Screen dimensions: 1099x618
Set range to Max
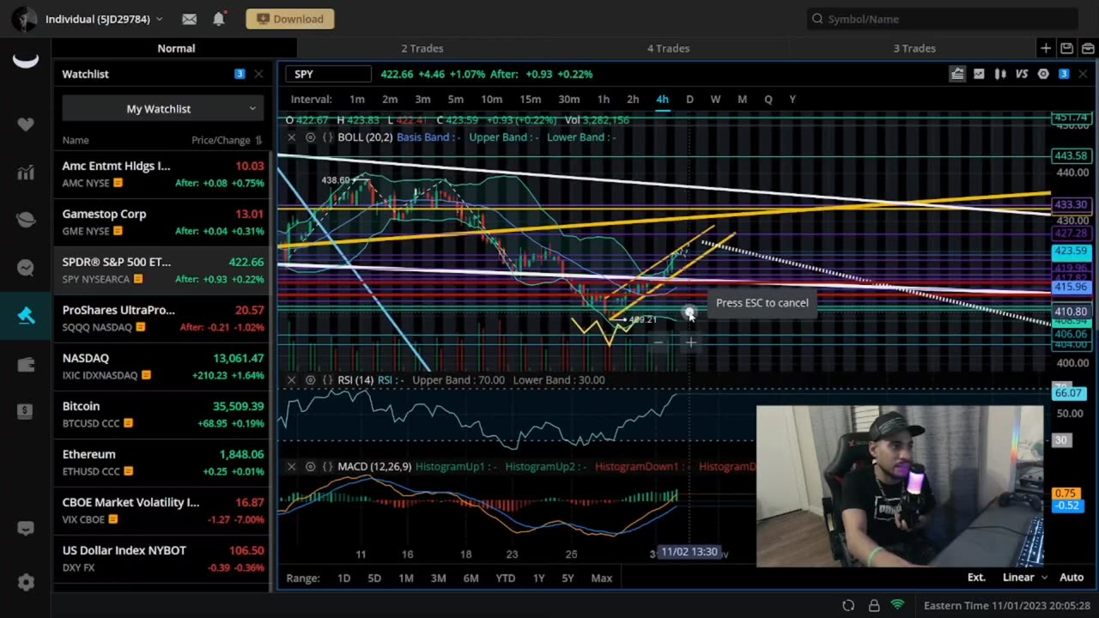point(602,579)
